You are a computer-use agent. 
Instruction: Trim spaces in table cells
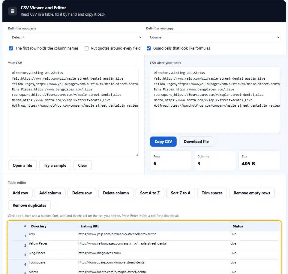pyautogui.click(x=212, y=193)
